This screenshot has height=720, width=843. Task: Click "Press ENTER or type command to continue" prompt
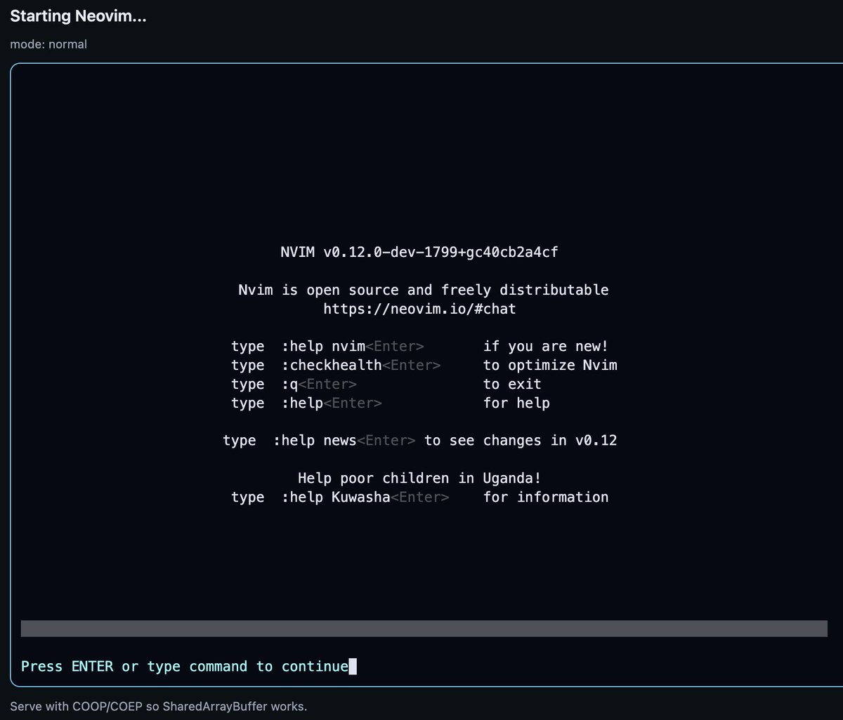coord(185,667)
